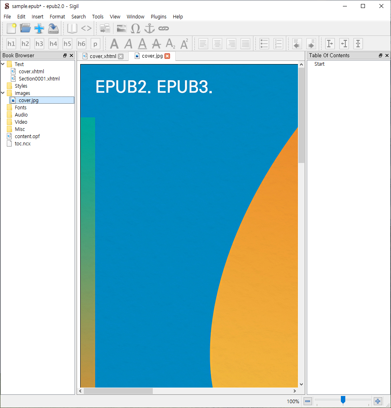Insert an ID anchor icon
Viewport: 391px width, 408px height.
point(149,28)
